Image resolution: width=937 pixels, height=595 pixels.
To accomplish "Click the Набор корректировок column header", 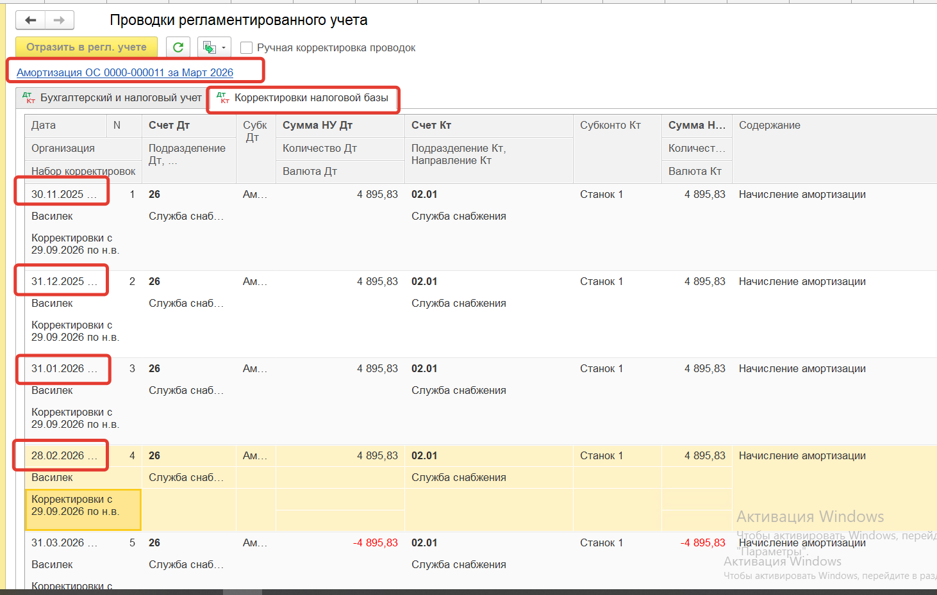I will (83, 172).
